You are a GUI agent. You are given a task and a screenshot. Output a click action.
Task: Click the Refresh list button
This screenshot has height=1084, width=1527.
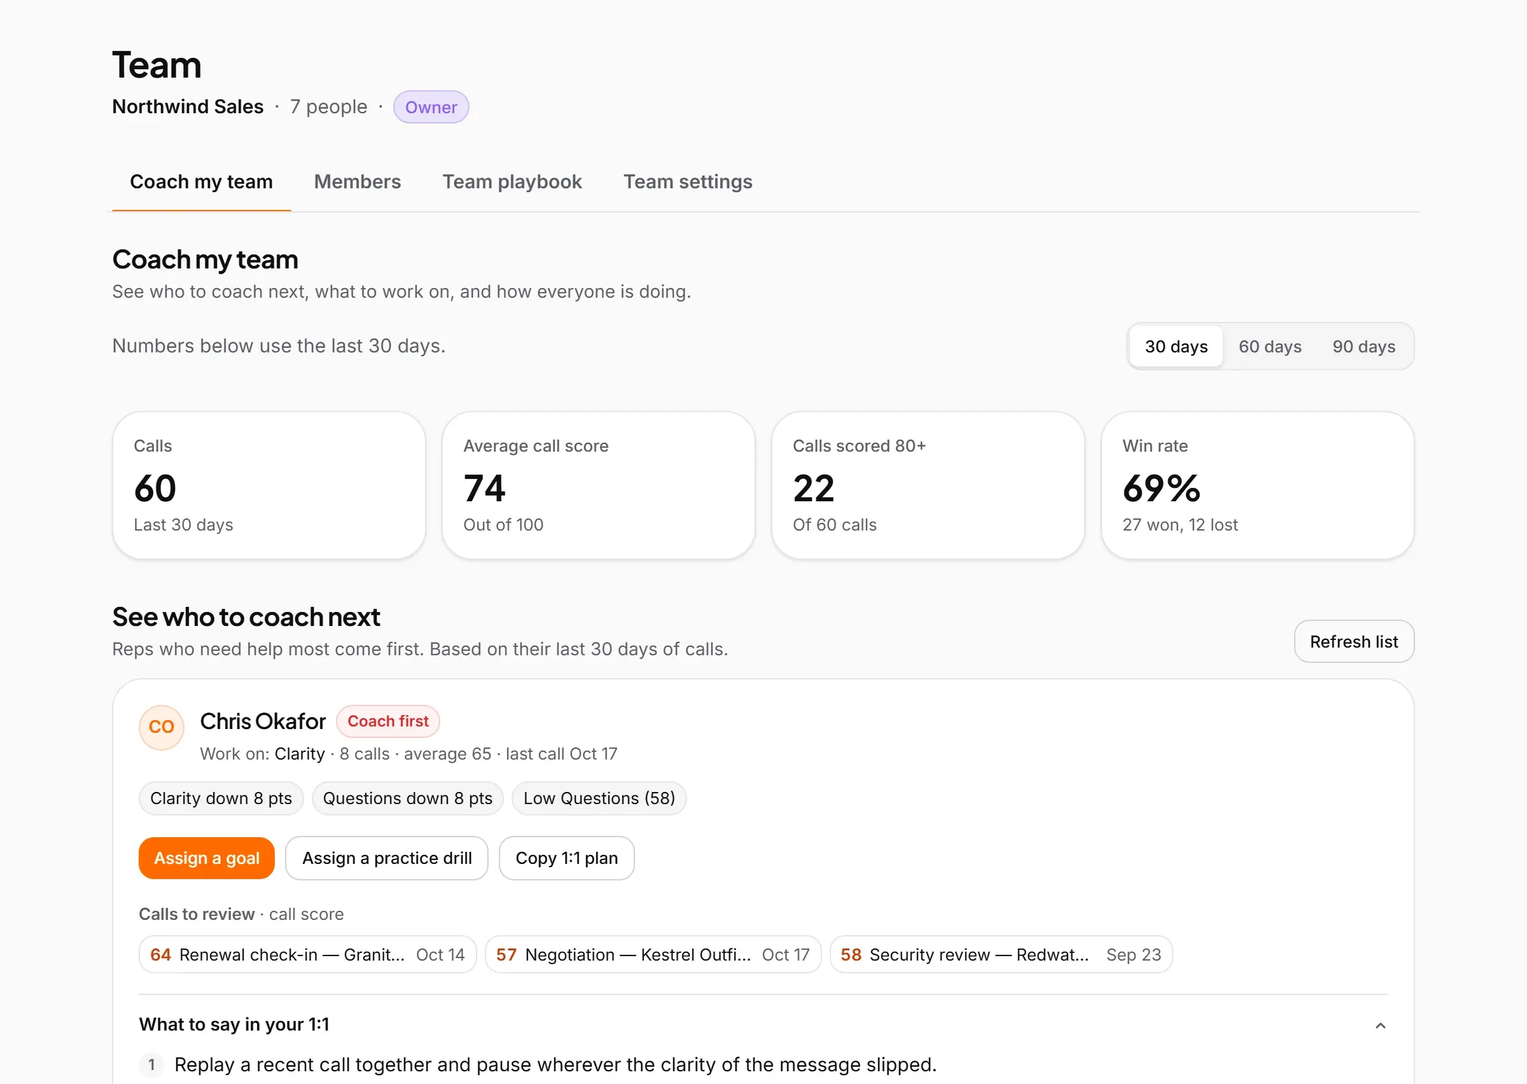click(x=1353, y=641)
